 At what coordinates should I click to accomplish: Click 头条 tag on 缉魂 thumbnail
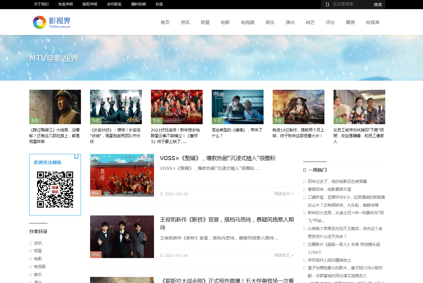coord(218,121)
